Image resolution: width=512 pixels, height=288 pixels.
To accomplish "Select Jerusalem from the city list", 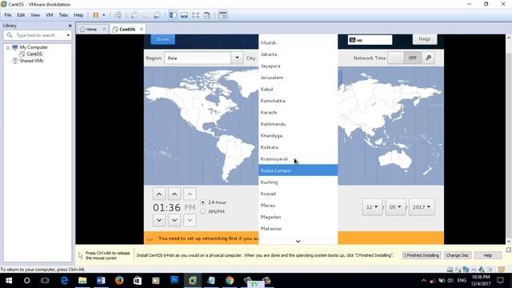I will (x=298, y=78).
